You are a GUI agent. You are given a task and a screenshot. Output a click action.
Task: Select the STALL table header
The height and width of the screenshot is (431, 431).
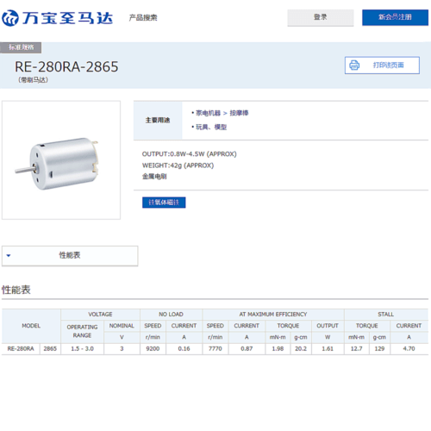coord(386,315)
